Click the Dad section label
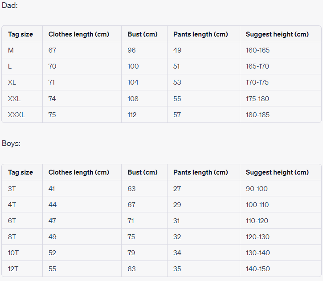This screenshot has height=281, width=323. (10, 6)
